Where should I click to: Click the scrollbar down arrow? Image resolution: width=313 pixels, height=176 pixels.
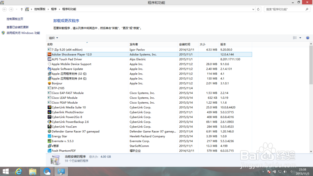(x=311, y=152)
